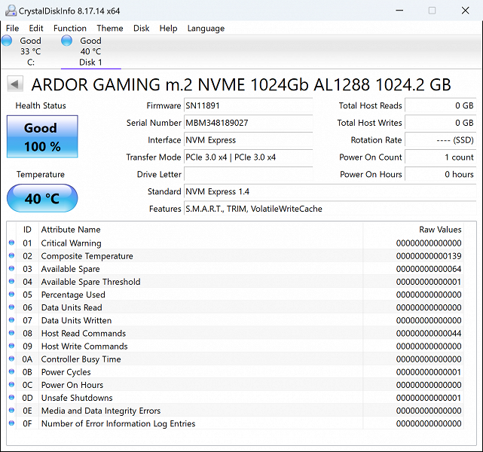
Task: Open the File menu
Action: (12, 29)
